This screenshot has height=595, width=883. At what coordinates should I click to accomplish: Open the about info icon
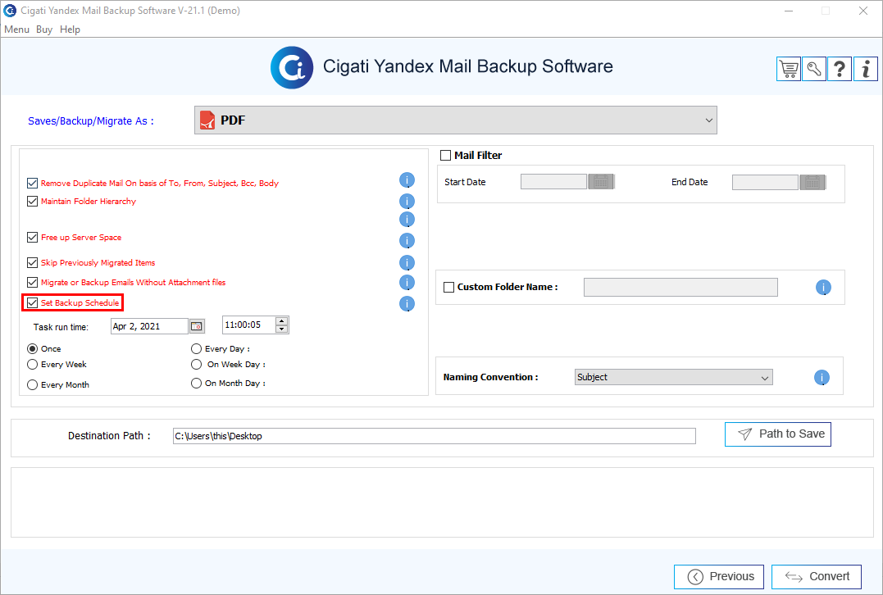coord(866,69)
